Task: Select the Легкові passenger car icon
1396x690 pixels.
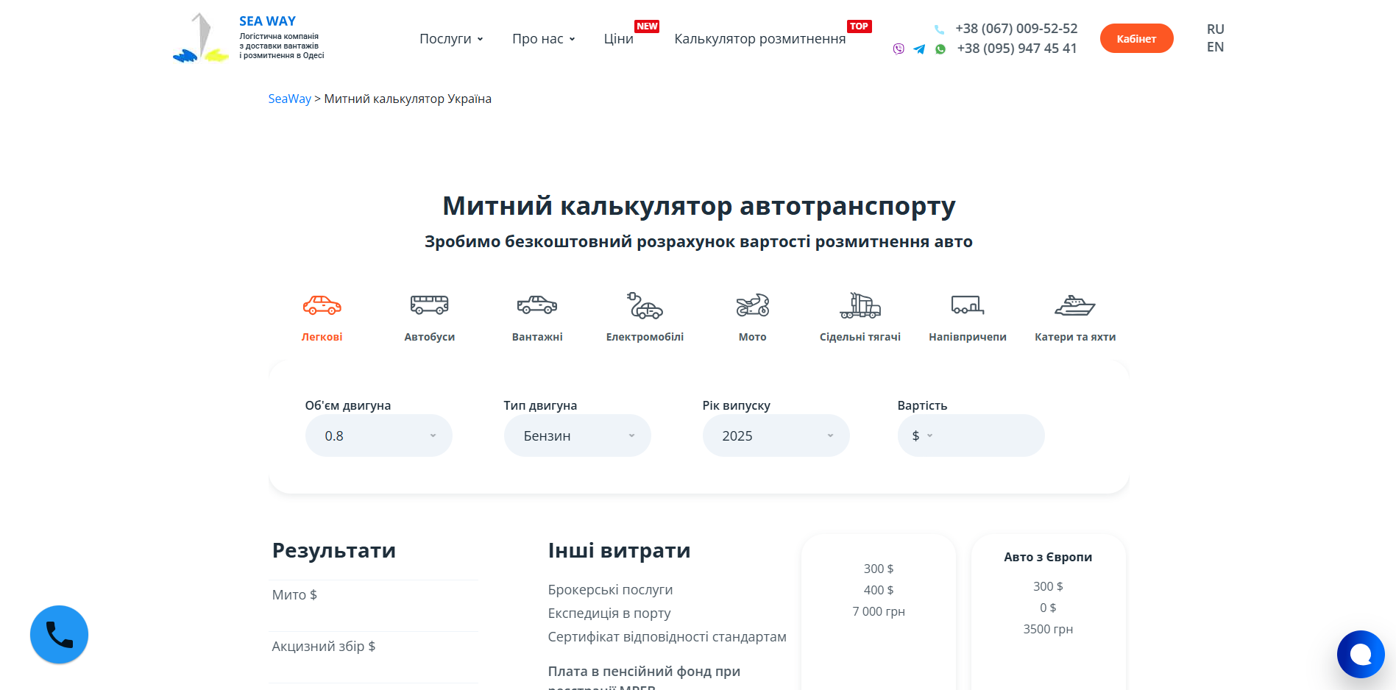Action: [x=322, y=305]
